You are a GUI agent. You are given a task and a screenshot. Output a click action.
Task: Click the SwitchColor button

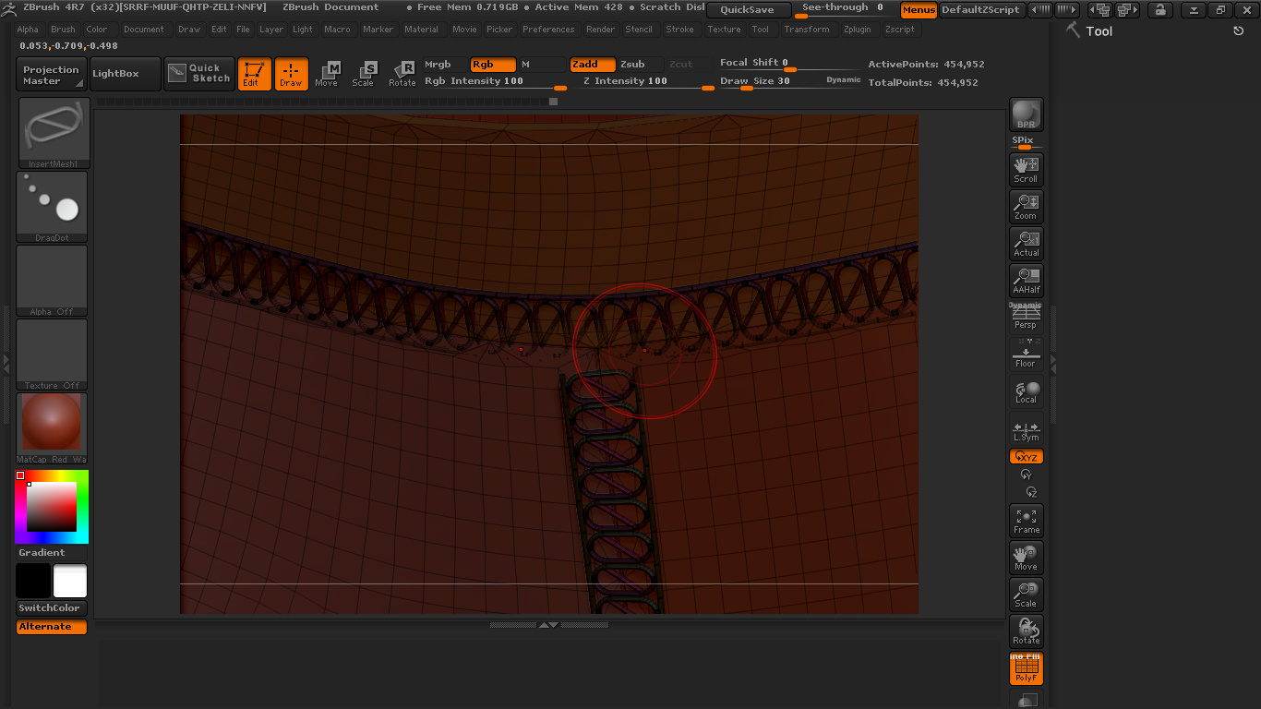[52, 608]
